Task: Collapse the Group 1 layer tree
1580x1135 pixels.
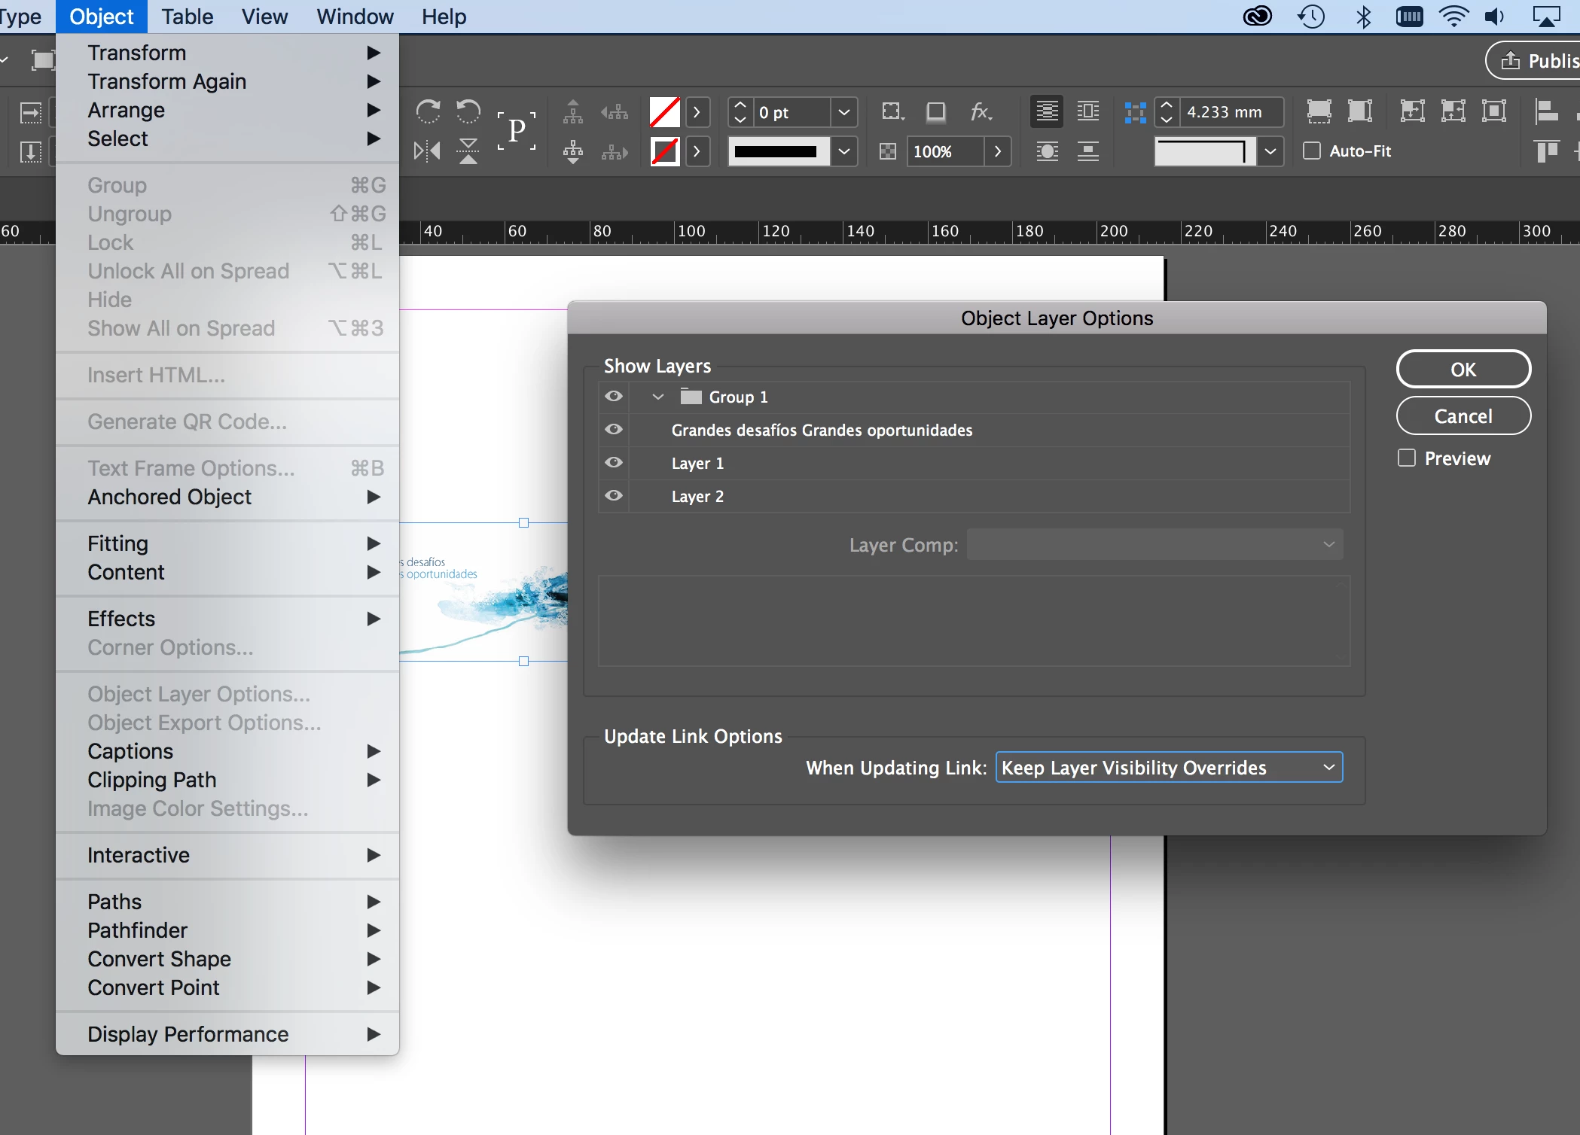Action: (x=657, y=397)
